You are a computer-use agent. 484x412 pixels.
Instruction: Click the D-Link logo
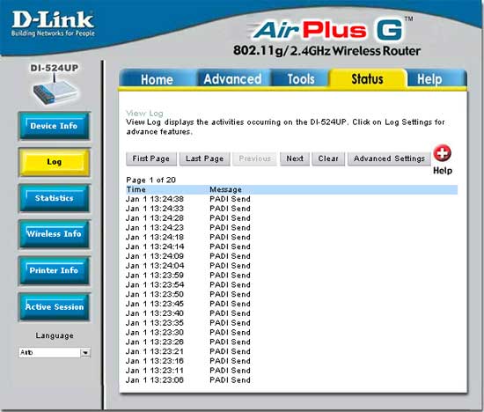[x=53, y=24]
